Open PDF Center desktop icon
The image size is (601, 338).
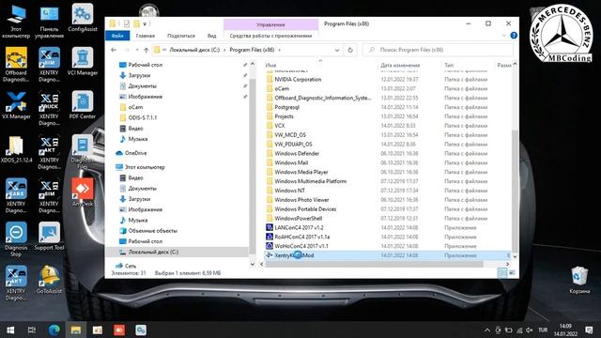click(83, 105)
